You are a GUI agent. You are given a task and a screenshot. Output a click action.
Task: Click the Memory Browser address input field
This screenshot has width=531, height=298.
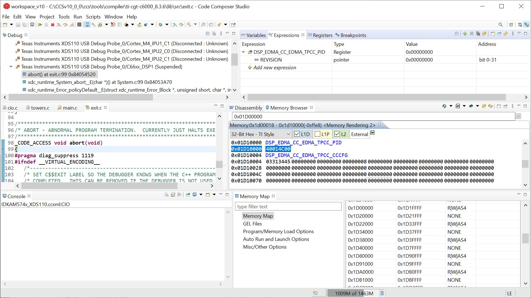373,116
